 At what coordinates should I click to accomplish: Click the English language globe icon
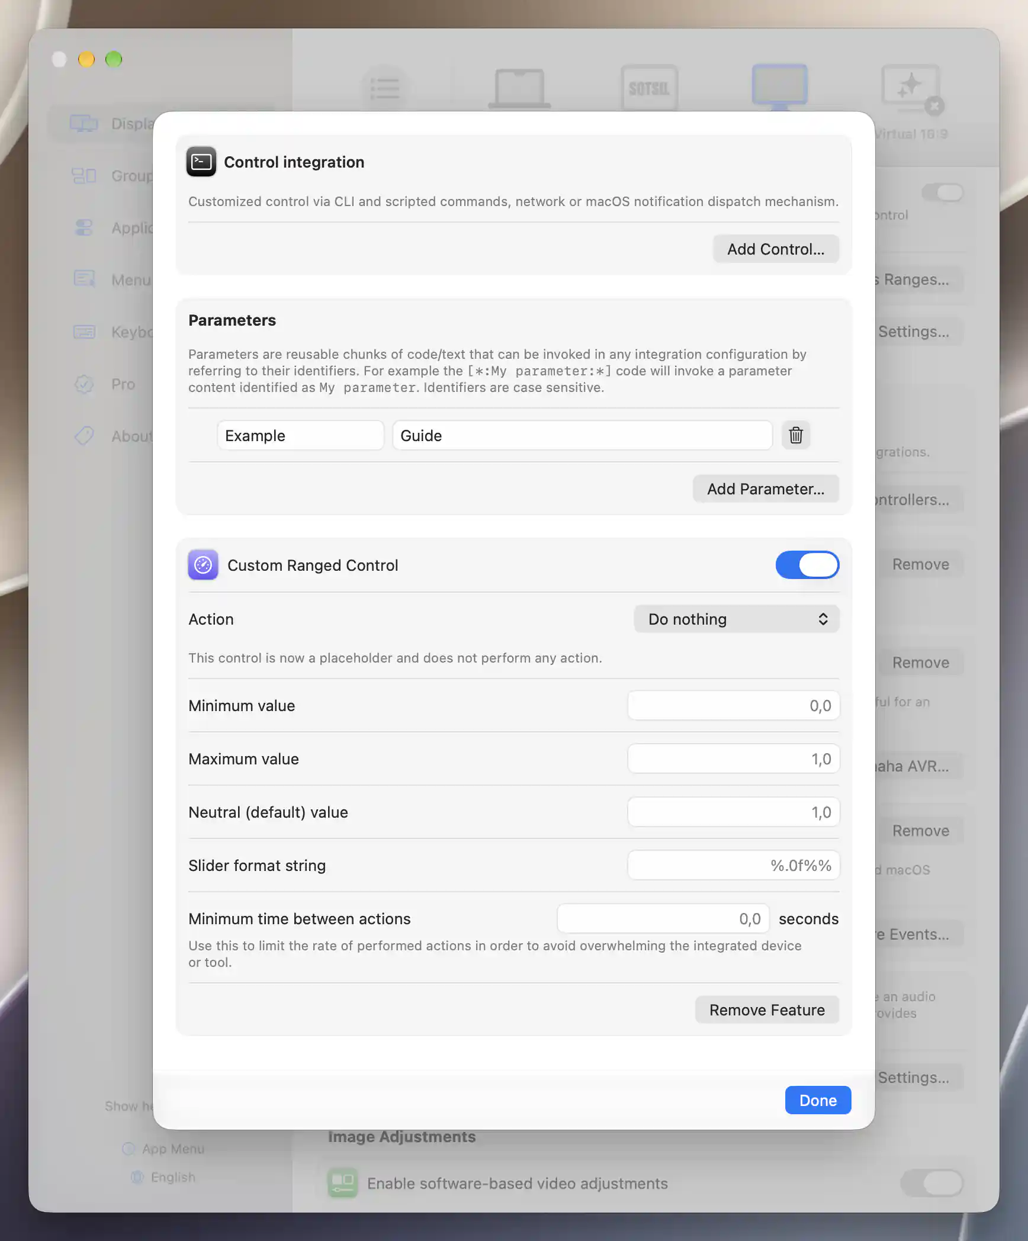coord(137,1177)
